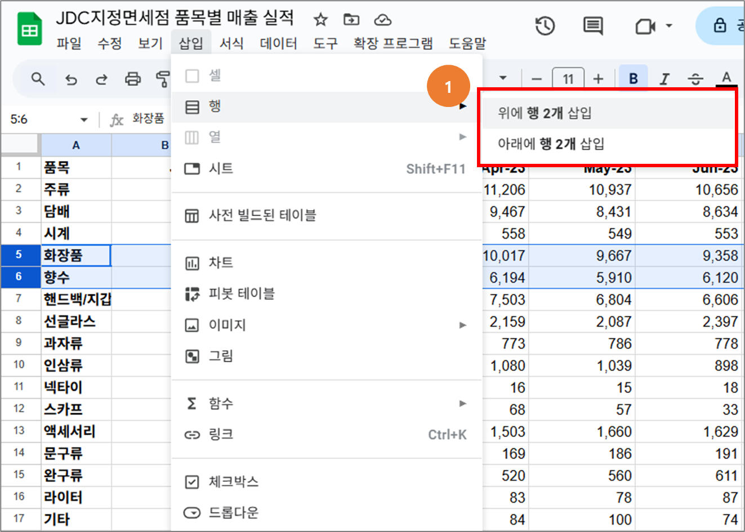Toggle italic formatting
This screenshot has height=532, width=745.
click(x=665, y=79)
